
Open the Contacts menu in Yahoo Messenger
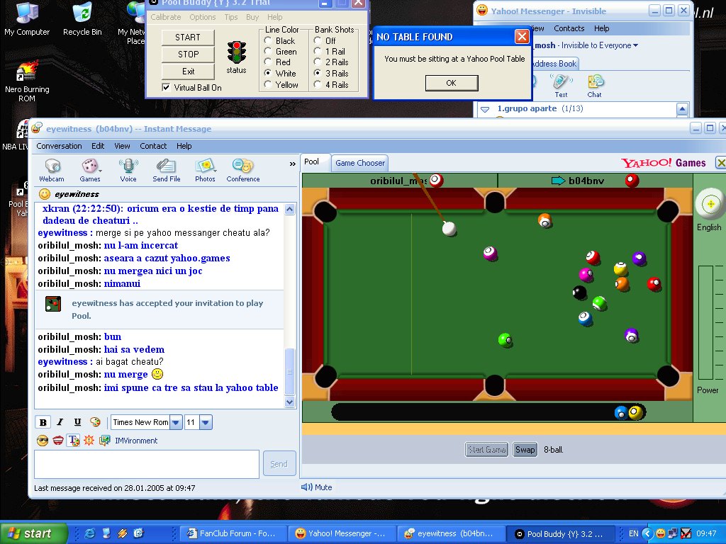click(x=569, y=28)
